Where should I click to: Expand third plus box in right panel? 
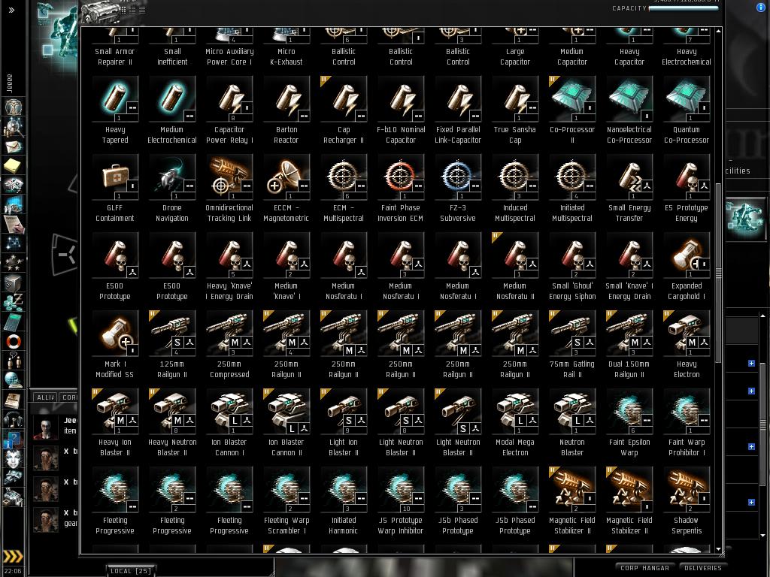click(x=751, y=446)
